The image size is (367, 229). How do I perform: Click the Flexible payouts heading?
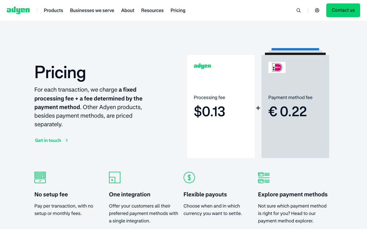205,194
